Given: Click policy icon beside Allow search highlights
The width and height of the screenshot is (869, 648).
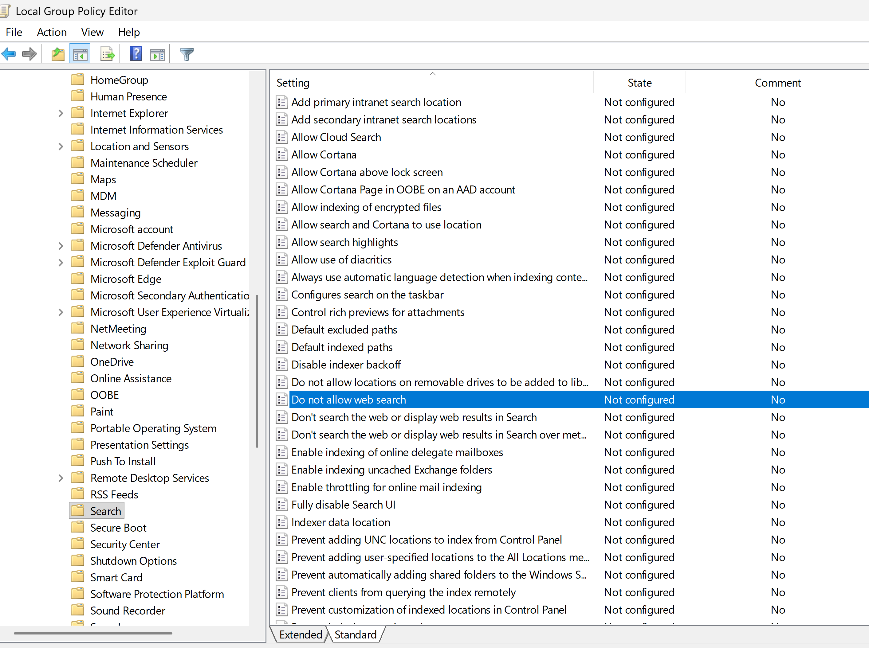Looking at the screenshot, I should click(x=281, y=242).
